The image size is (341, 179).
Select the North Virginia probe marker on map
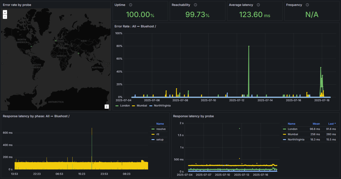pyautogui.click(x=31, y=46)
